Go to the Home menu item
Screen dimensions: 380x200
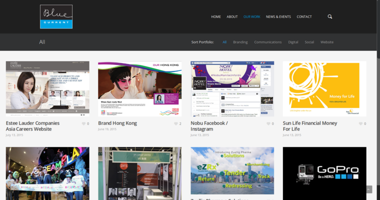[x=216, y=16]
